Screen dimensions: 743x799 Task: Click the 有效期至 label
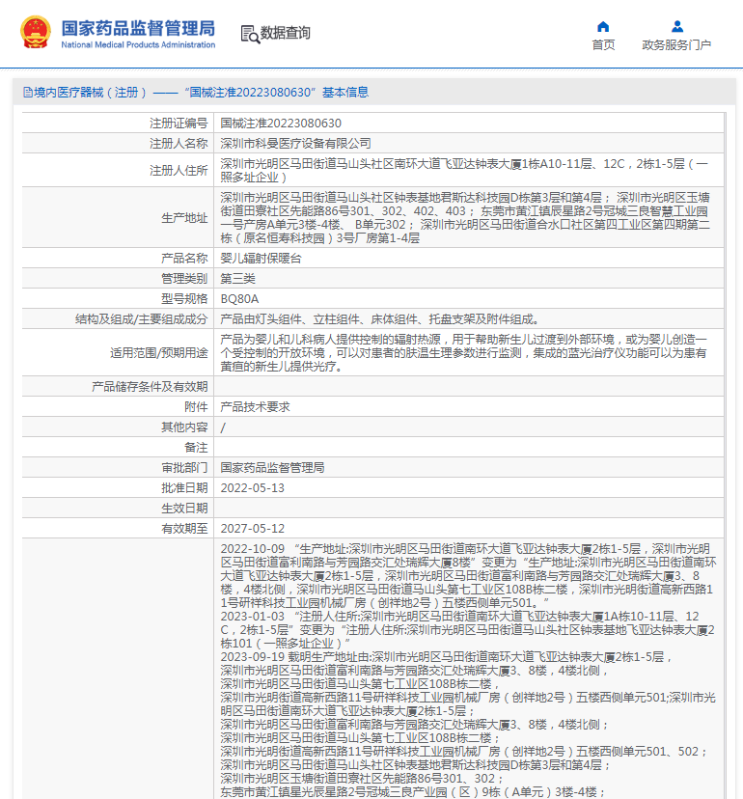pyautogui.click(x=184, y=529)
